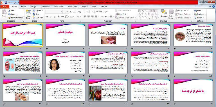Viewport: 216px width, 107px height.
Task: Select slide 7 thumbnail with woman's face
Action: pyautogui.click(x=65, y=63)
